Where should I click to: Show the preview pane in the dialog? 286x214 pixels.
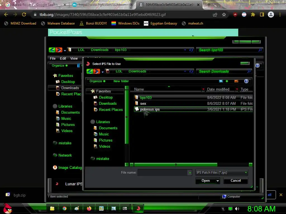(x=236, y=81)
